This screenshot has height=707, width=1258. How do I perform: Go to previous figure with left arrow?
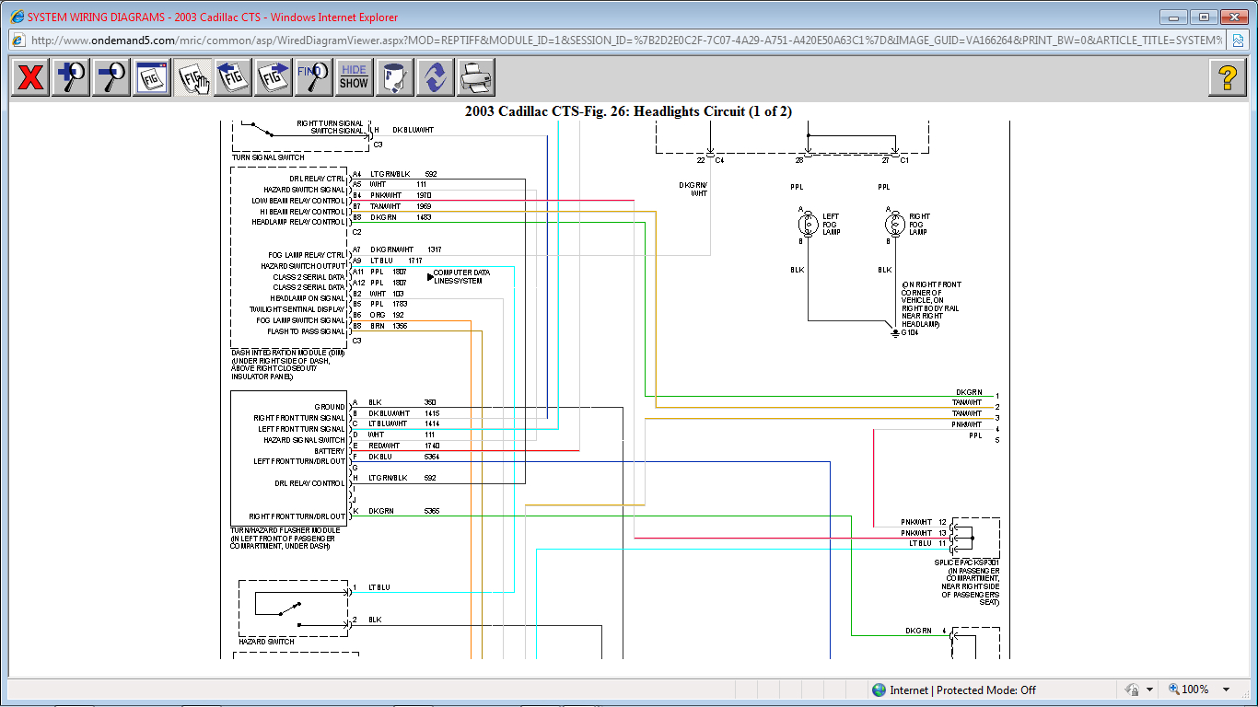tap(233, 77)
